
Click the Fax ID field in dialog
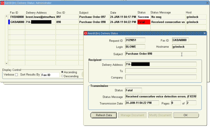[180, 40]
